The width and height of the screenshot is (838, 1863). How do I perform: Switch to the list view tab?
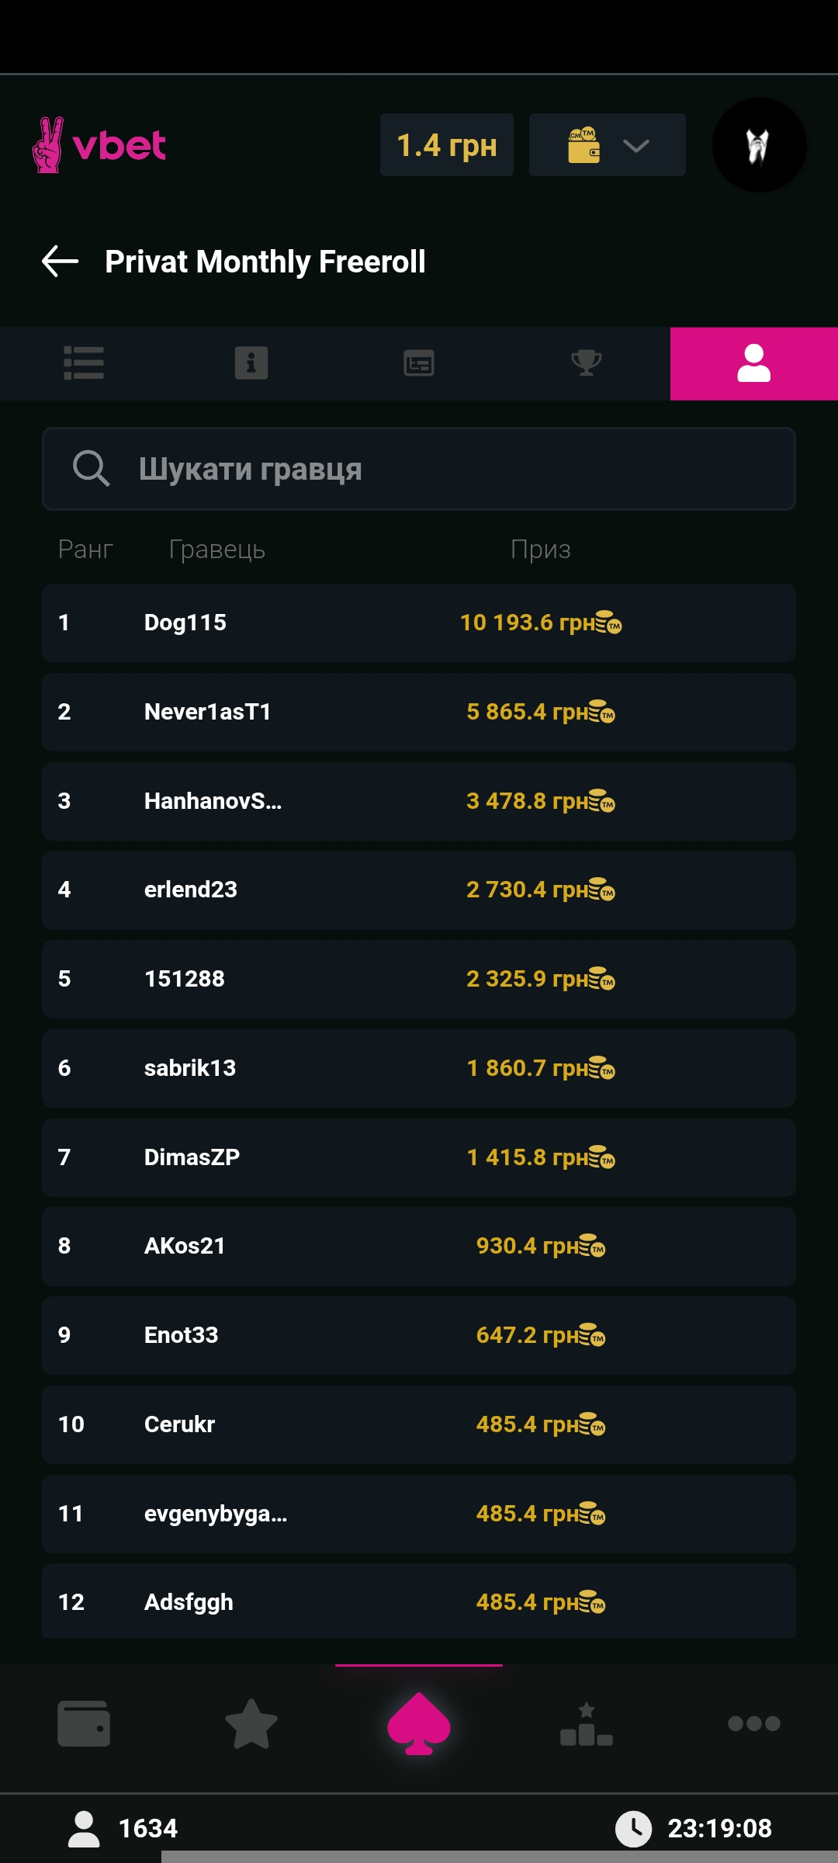click(x=84, y=363)
